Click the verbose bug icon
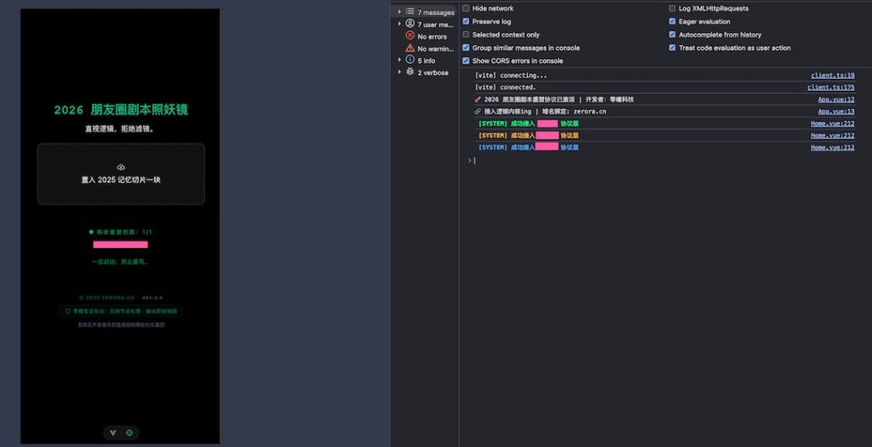The image size is (872, 447). [410, 72]
